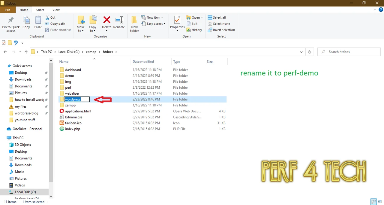Select the favicon.ico file icon
The image size is (384, 205).
tap(62, 123)
